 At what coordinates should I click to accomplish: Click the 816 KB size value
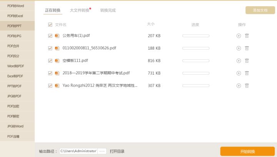pyautogui.click(x=154, y=61)
